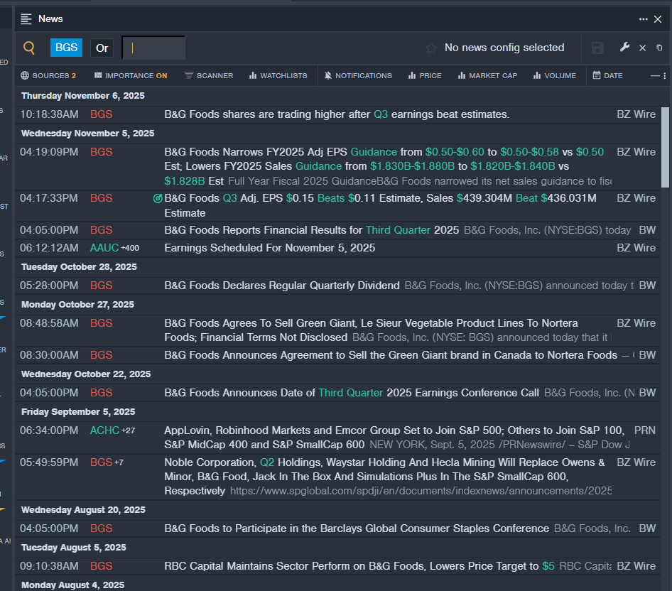Click the news list vertical scrollbar
This screenshot has height=591, width=672.
[x=665, y=146]
